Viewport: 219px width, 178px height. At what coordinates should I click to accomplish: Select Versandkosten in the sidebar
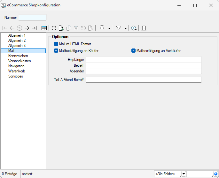tap(20, 61)
